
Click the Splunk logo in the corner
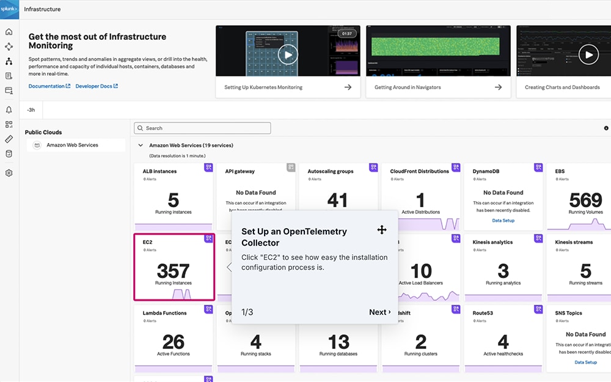9,9
